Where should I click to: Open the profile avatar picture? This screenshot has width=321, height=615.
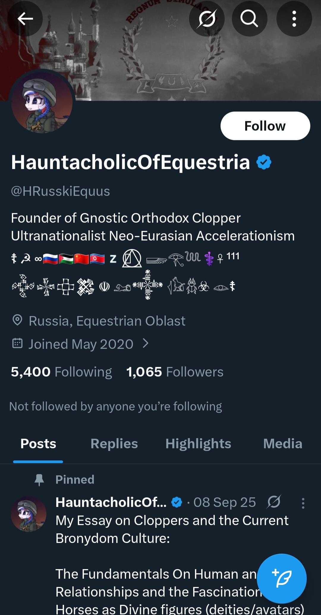click(42, 102)
